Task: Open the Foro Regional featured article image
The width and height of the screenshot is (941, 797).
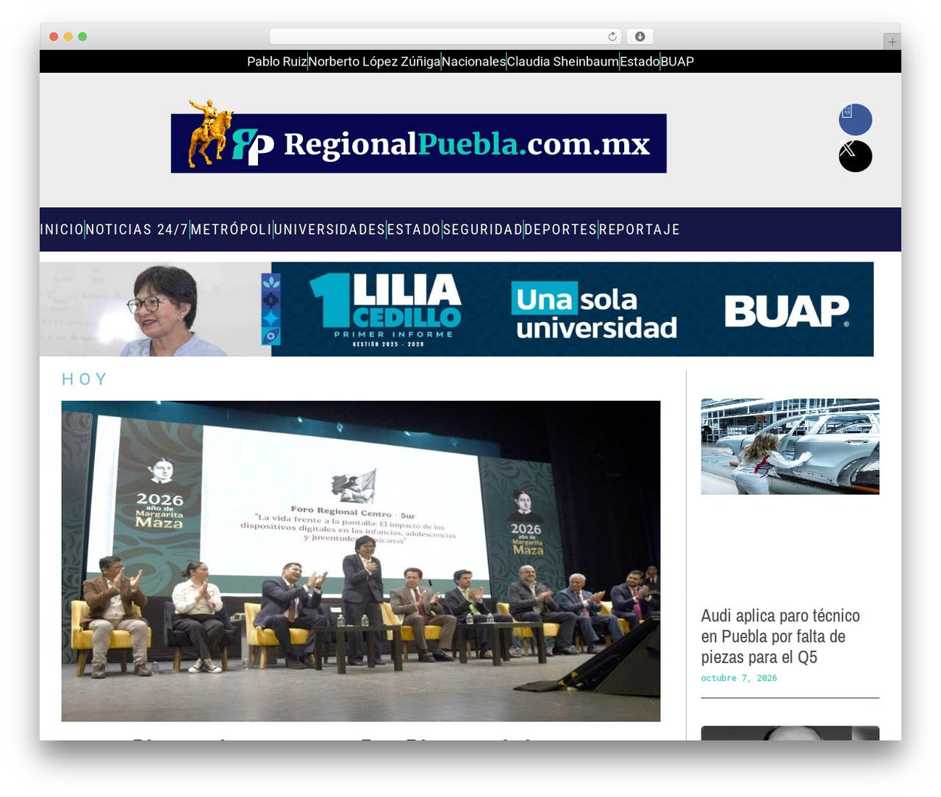Action: [x=361, y=561]
